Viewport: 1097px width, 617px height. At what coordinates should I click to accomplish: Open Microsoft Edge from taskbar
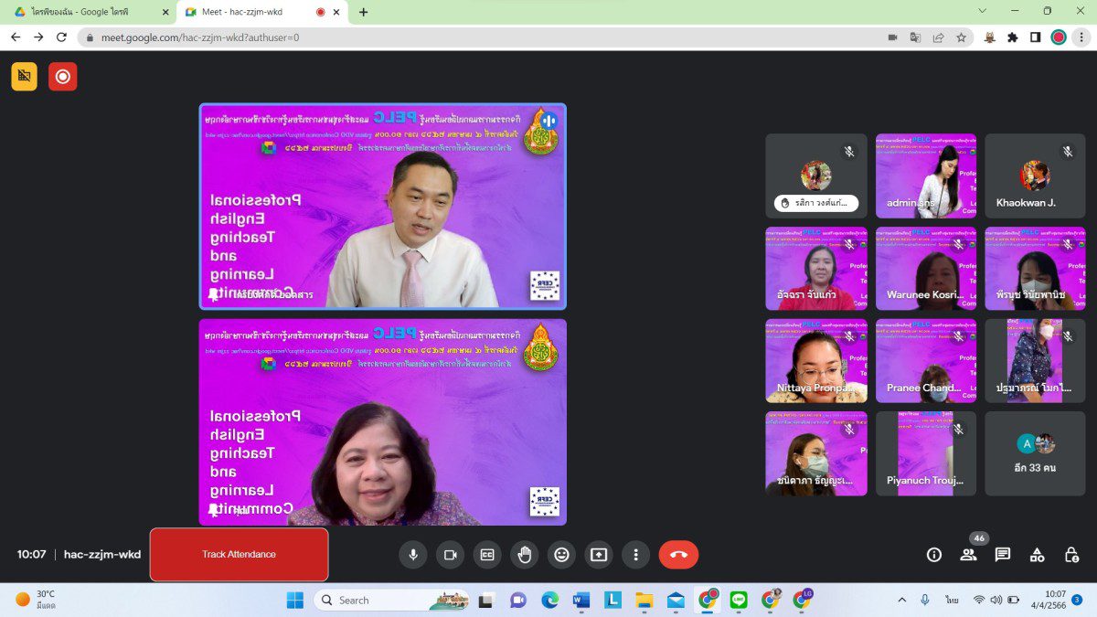pyautogui.click(x=549, y=600)
